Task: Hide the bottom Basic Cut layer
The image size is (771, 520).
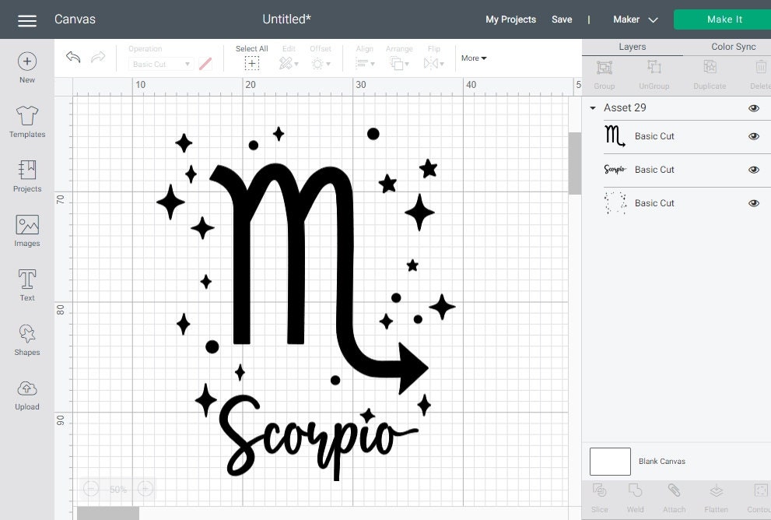Action: [753, 203]
